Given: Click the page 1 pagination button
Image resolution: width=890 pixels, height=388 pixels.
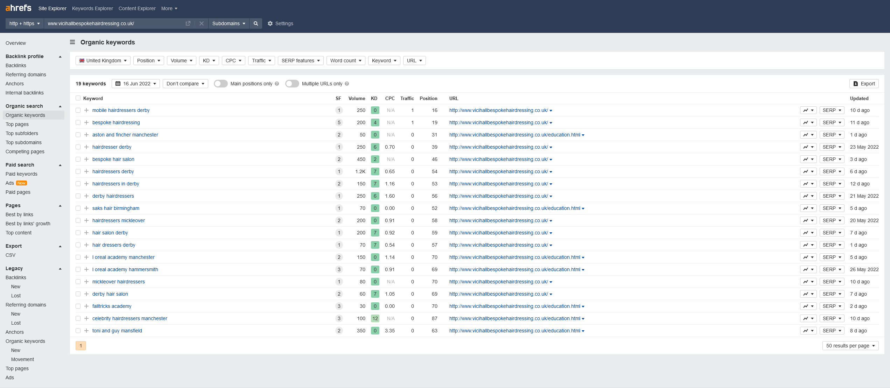Looking at the screenshot, I should tap(81, 346).
